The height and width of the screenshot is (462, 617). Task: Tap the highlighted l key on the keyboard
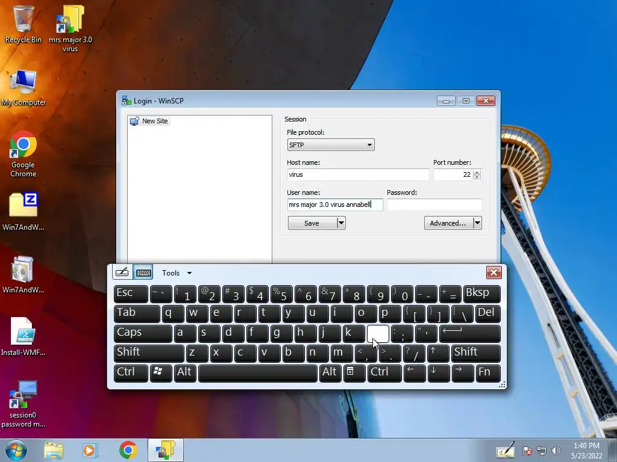click(378, 333)
